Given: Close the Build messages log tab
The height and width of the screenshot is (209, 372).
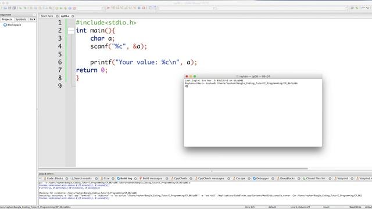Looking at the screenshot, I should 167,178.
